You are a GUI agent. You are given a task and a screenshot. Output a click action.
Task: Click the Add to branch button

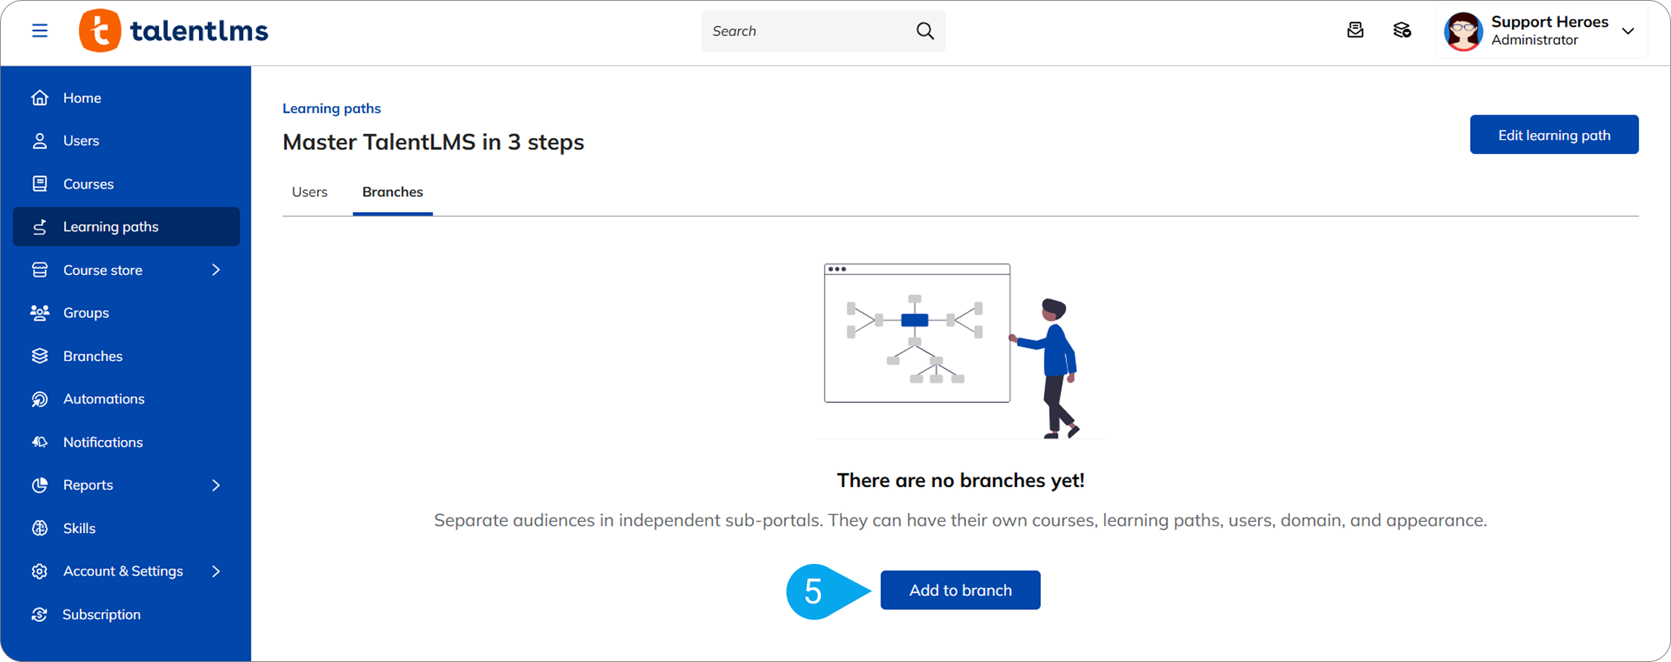tap(960, 590)
